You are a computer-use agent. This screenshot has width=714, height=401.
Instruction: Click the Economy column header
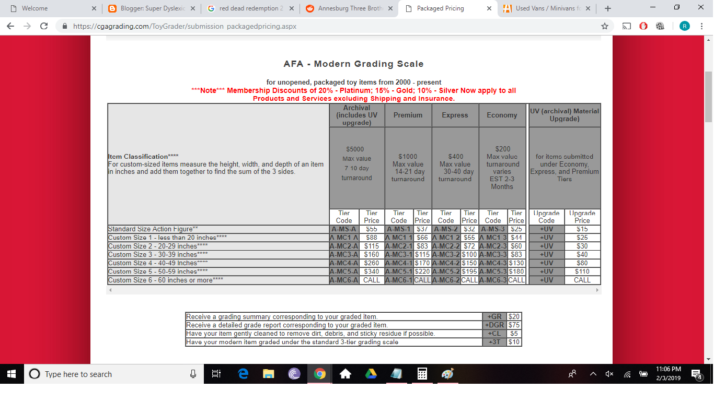click(x=502, y=115)
